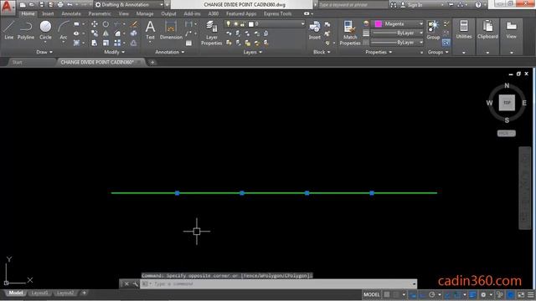This screenshot has height=301, width=536.
Task: Click the Insert block button
Action: pos(315,31)
